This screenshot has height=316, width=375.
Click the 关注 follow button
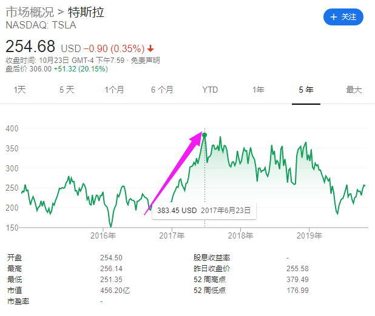343,17
